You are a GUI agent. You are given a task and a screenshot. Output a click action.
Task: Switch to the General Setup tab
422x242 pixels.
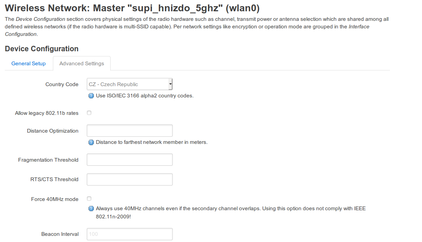[x=28, y=63]
